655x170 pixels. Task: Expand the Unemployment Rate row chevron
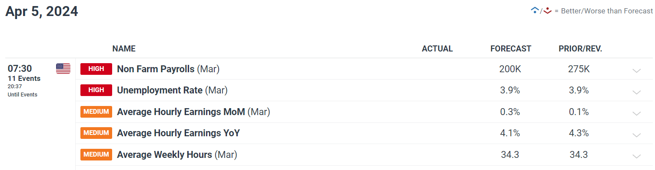(637, 92)
